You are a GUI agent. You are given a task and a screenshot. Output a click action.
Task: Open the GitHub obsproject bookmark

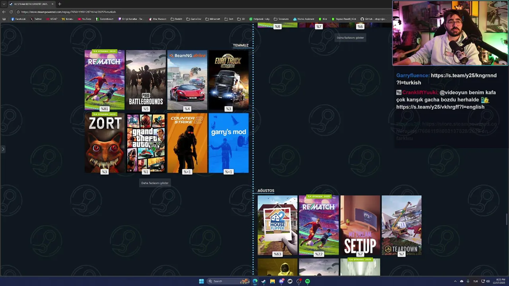click(x=373, y=19)
